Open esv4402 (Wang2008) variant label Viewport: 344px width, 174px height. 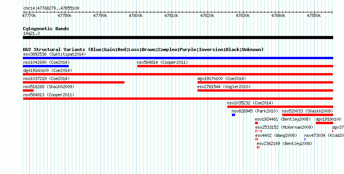click(x=276, y=135)
